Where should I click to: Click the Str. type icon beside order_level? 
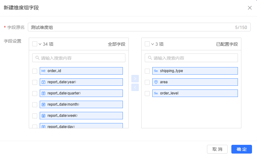pos(156,93)
